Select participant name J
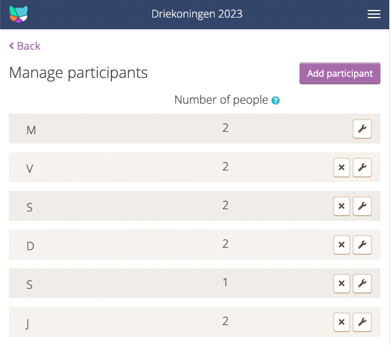 coord(28,324)
